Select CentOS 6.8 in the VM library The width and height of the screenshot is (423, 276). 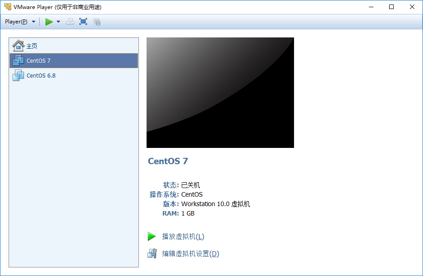coord(41,75)
